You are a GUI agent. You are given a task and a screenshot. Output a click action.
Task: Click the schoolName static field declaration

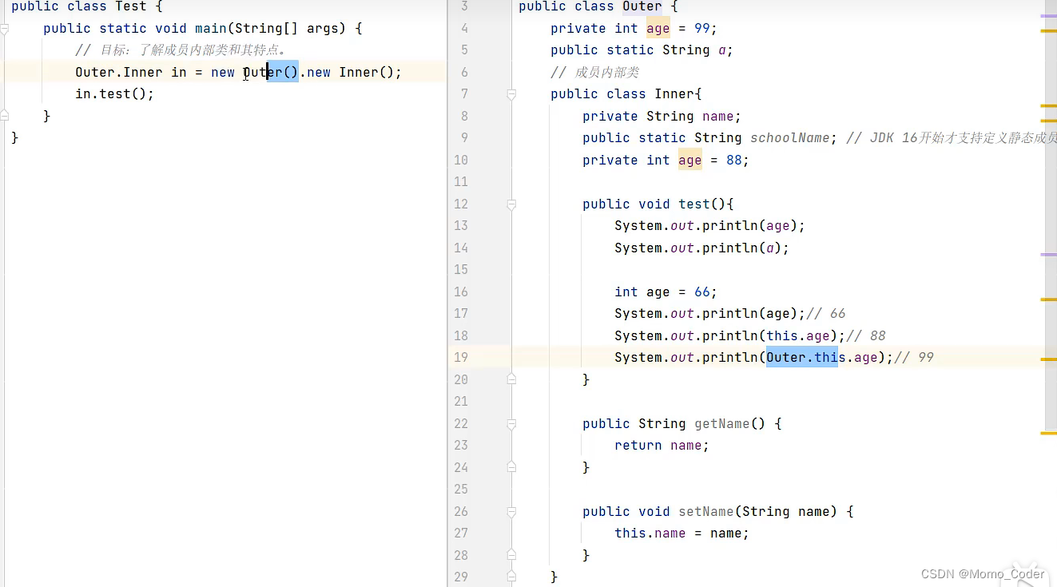pyautogui.click(x=790, y=137)
